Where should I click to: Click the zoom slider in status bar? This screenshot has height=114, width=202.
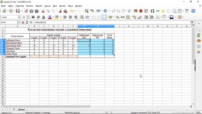[183, 112]
